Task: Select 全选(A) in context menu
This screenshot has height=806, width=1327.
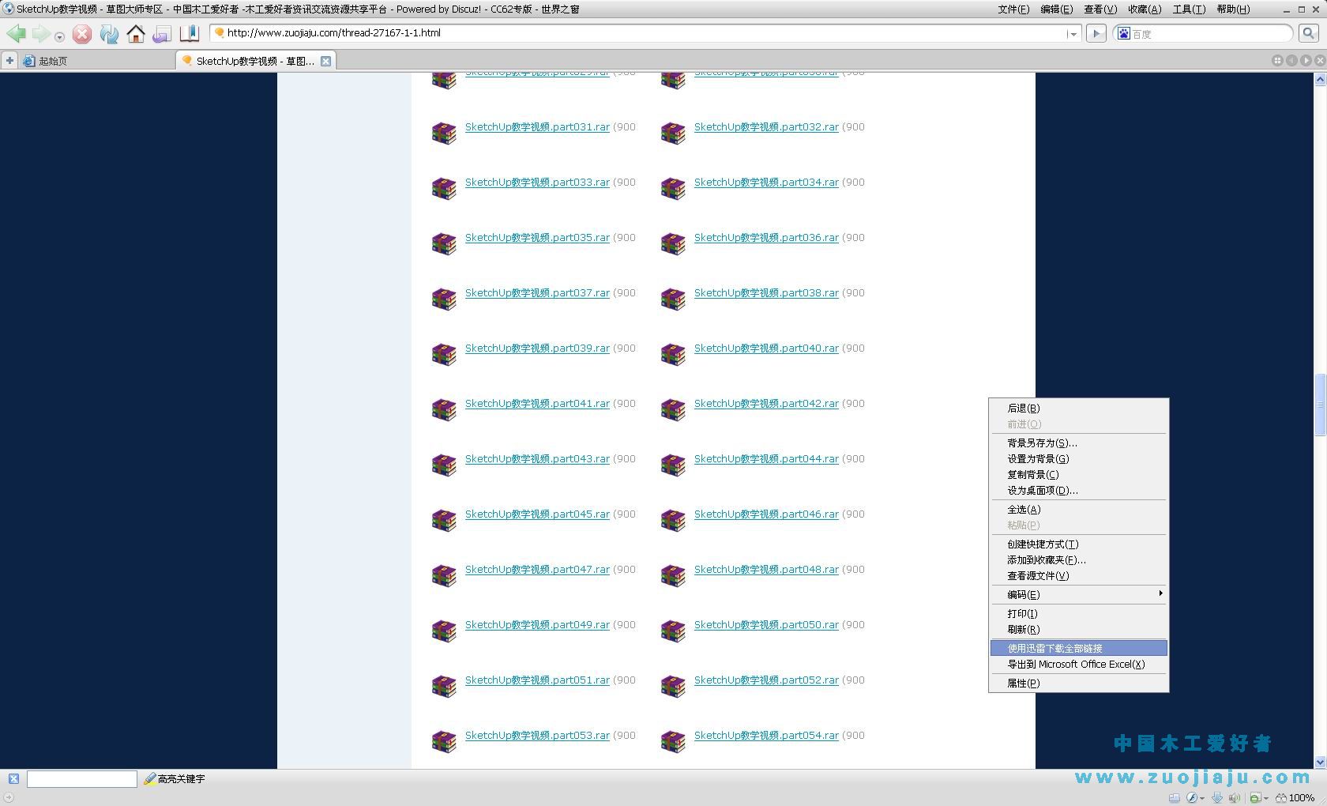Action: [x=1078, y=510]
